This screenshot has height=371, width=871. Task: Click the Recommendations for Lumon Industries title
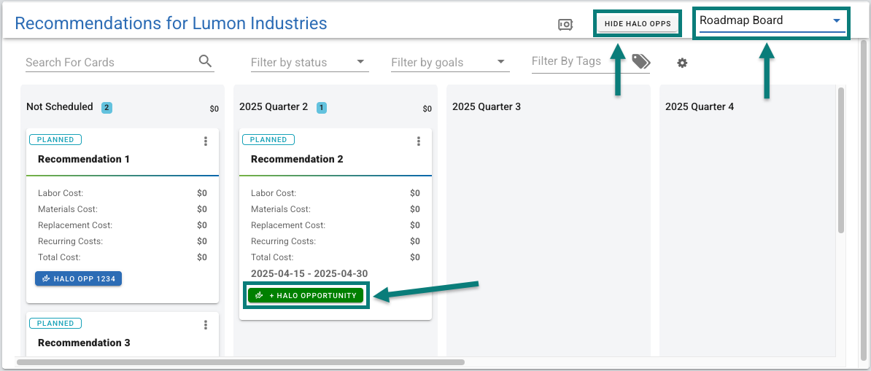(x=171, y=23)
